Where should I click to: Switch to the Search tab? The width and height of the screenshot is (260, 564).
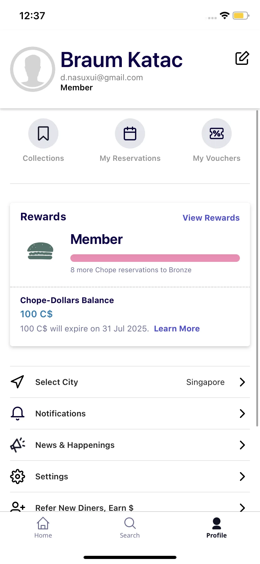coord(130,528)
